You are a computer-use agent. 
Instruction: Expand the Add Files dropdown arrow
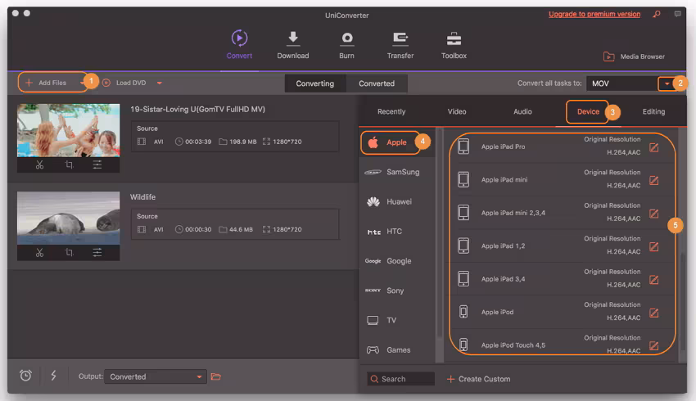coord(82,83)
